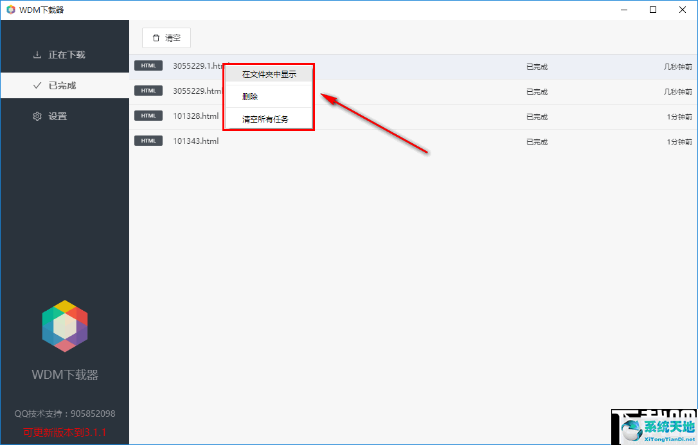Viewport: 698px width, 445px height.
Task: Click the WDM下载器 label under logo
Action: (65, 375)
